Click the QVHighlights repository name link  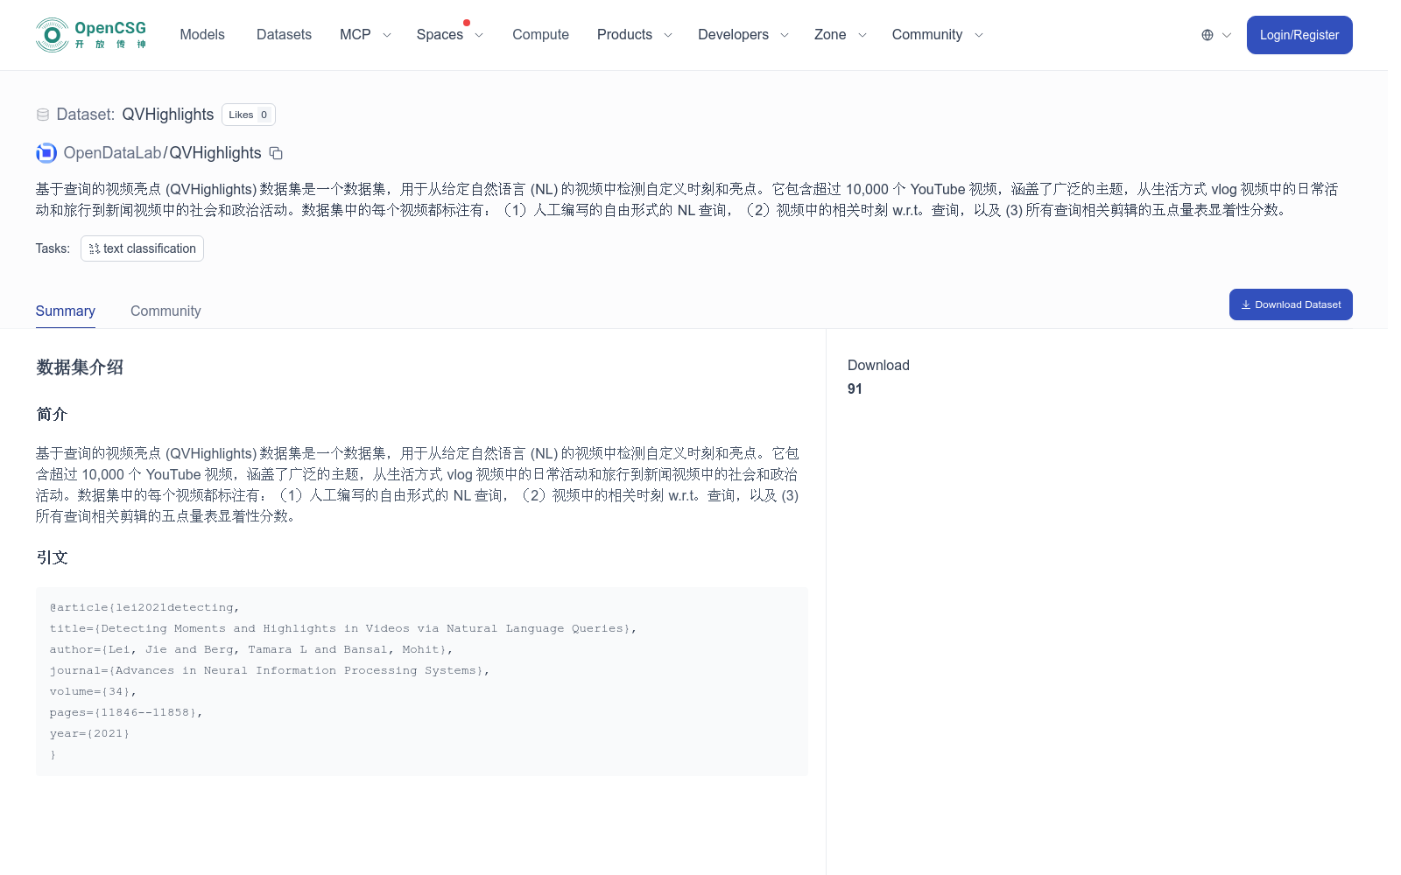tap(215, 153)
